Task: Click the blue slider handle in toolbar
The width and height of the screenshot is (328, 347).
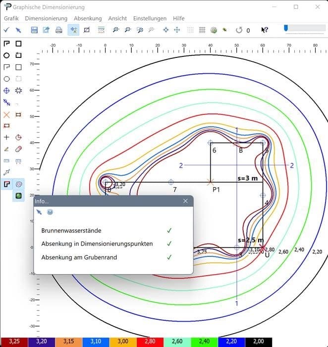Action: pos(286,28)
